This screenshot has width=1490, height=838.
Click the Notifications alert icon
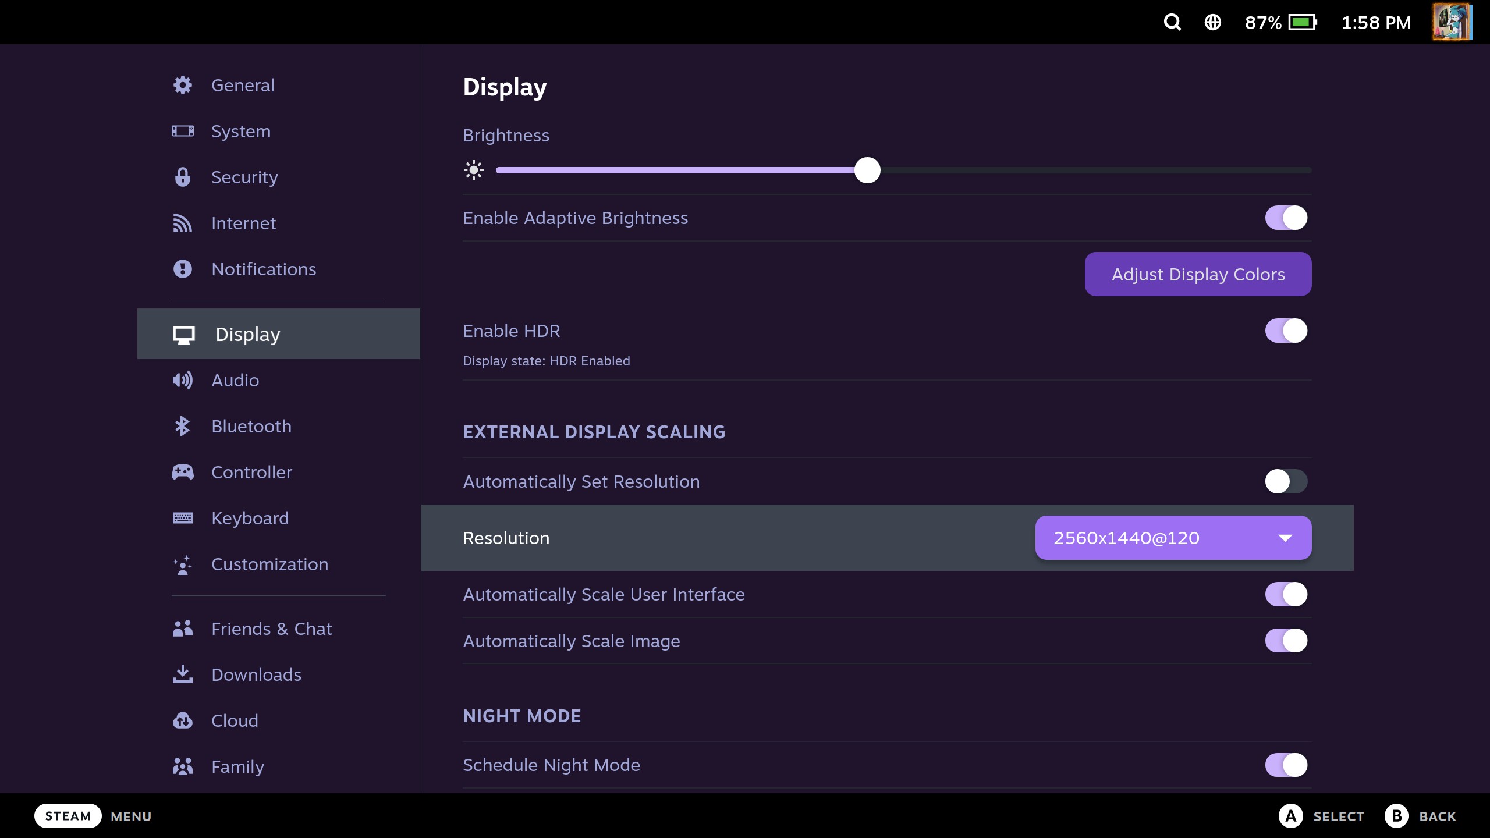[x=183, y=269]
